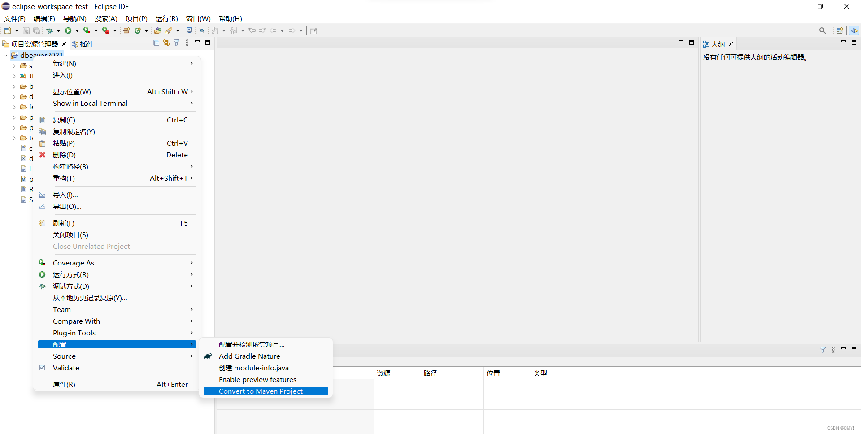Select 配置并检测嵌套项目 in submenu
The width and height of the screenshot is (861, 434).
click(251, 344)
